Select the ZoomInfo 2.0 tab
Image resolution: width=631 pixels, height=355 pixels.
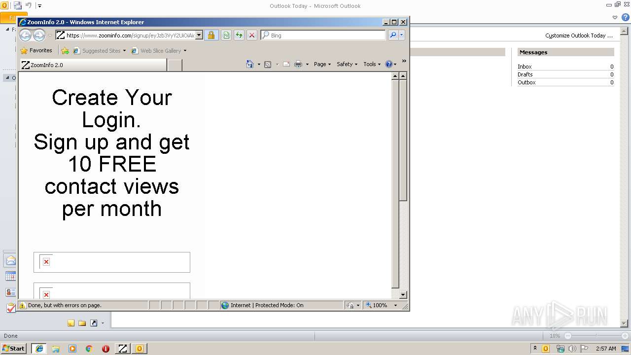pos(93,65)
